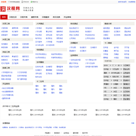The image size is (136, 136).
Task: Click the 生日密码 button
Action: [127, 91]
